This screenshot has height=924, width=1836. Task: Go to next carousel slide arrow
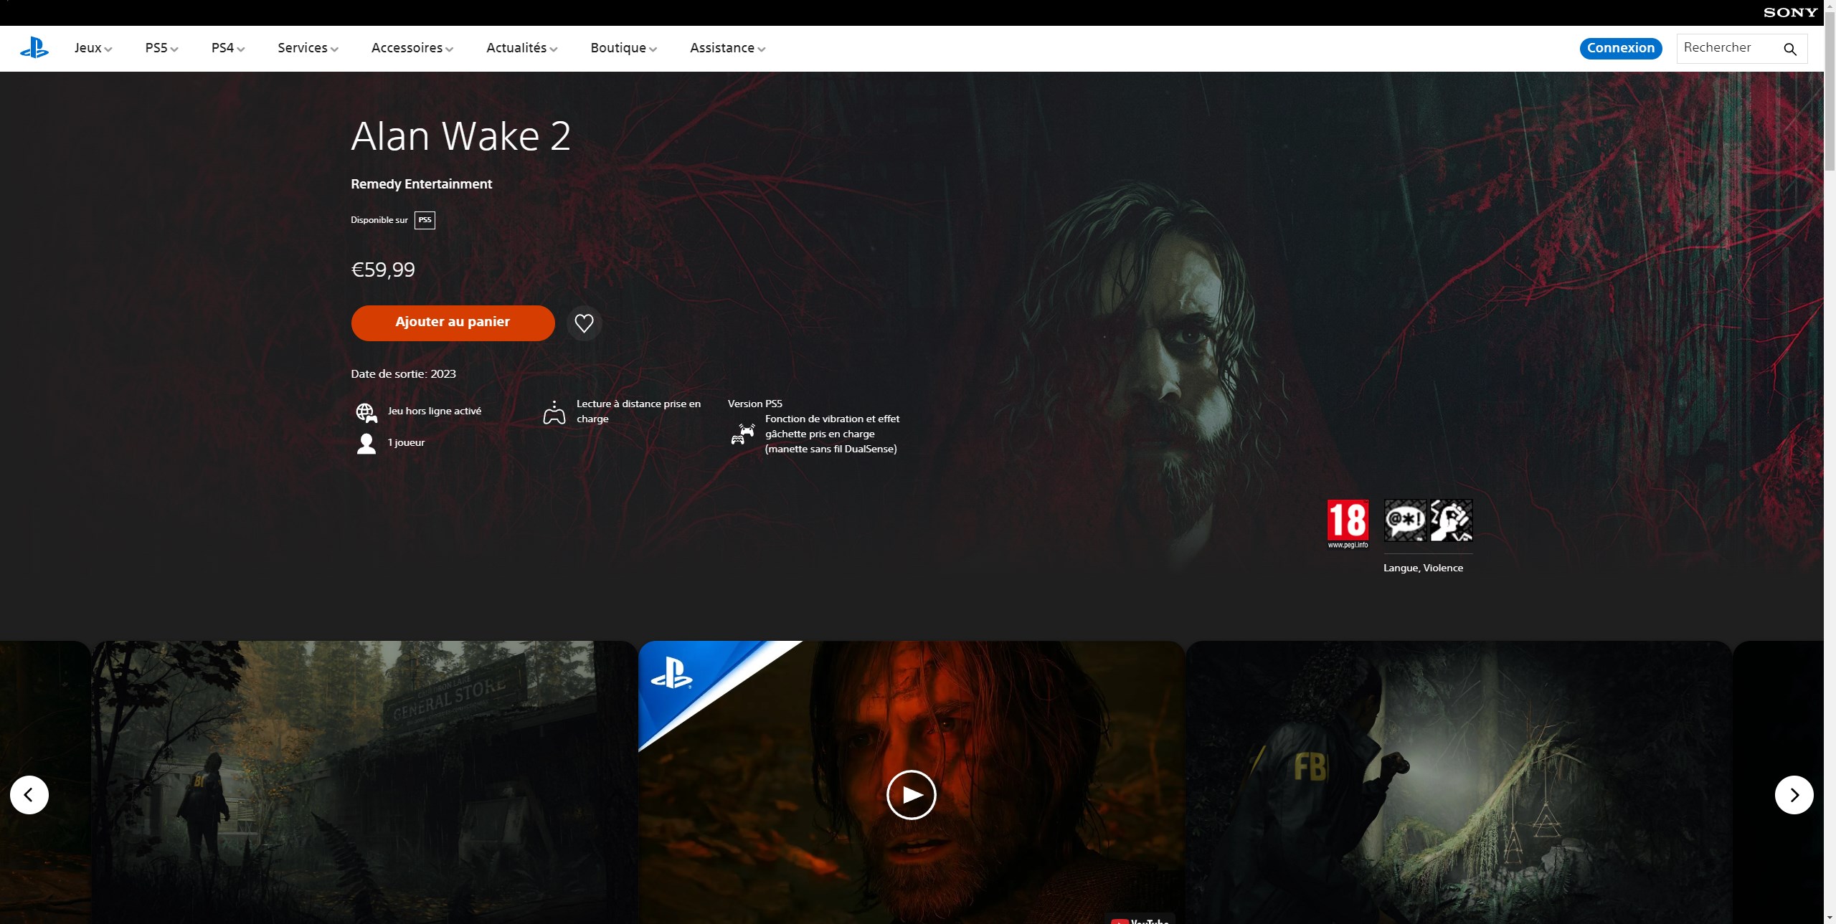click(1794, 794)
